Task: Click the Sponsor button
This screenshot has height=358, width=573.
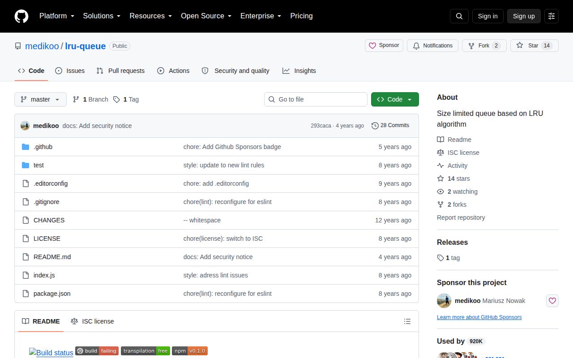Action: click(384, 46)
